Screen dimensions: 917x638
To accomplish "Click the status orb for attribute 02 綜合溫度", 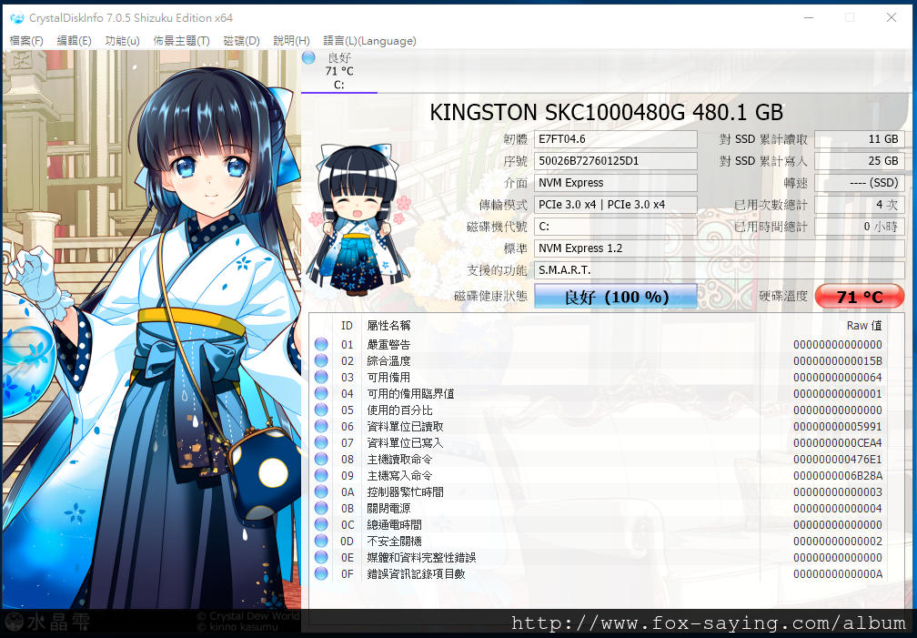I will click(321, 360).
